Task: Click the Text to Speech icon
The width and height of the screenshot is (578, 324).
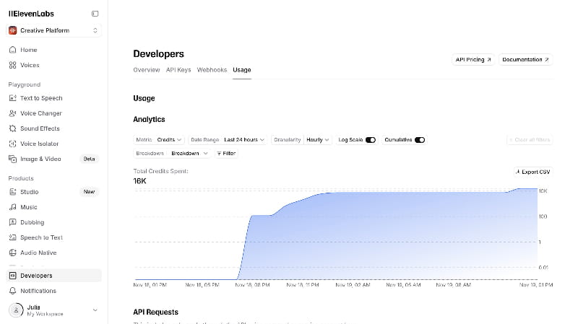Action: coord(12,98)
